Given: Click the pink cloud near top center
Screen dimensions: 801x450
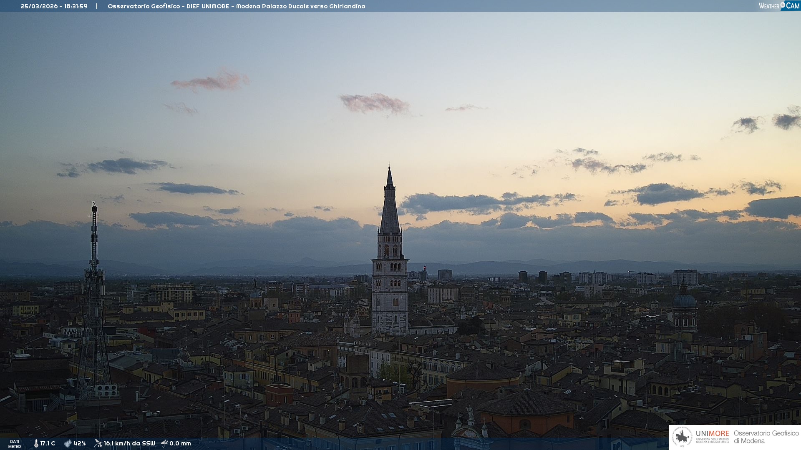Looking at the screenshot, I should (x=374, y=103).
